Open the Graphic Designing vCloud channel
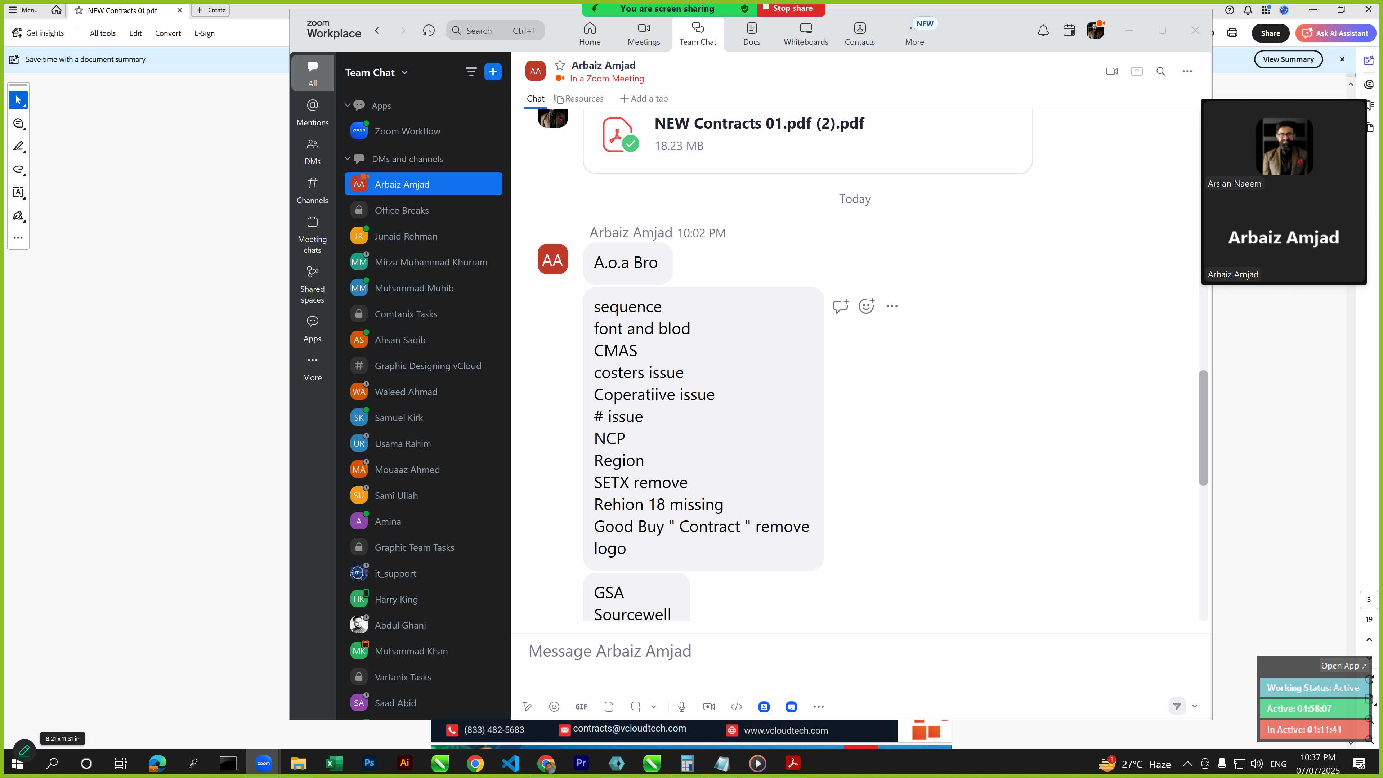Image resolution: width=1383 pixels, height=778 pixels. point(423,366)
